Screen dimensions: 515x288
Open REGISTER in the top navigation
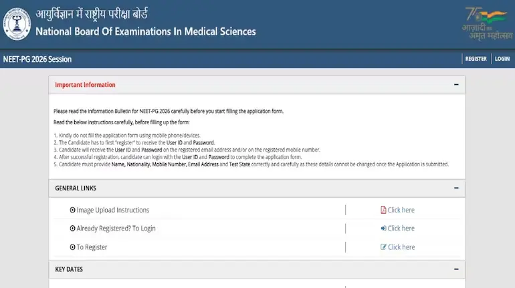click(x=476, y=59)
